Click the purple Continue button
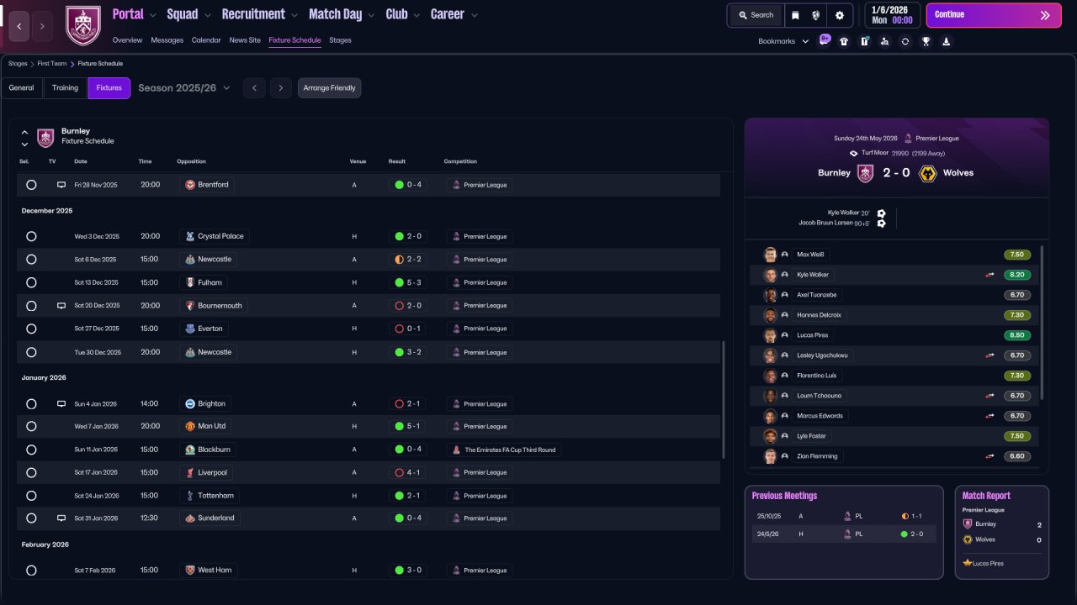 tap(994, 15)
